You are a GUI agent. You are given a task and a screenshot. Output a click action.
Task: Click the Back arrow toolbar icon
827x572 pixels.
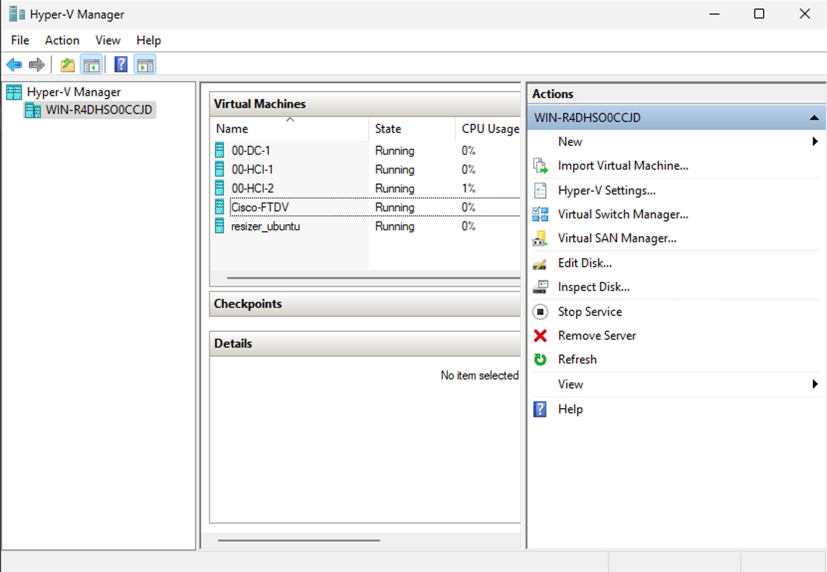tap(14, 65)
